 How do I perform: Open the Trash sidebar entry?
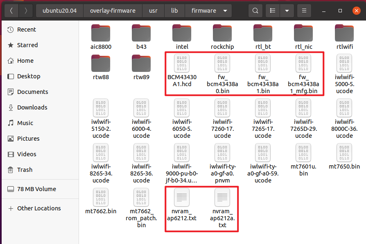[x=25, y=170]
